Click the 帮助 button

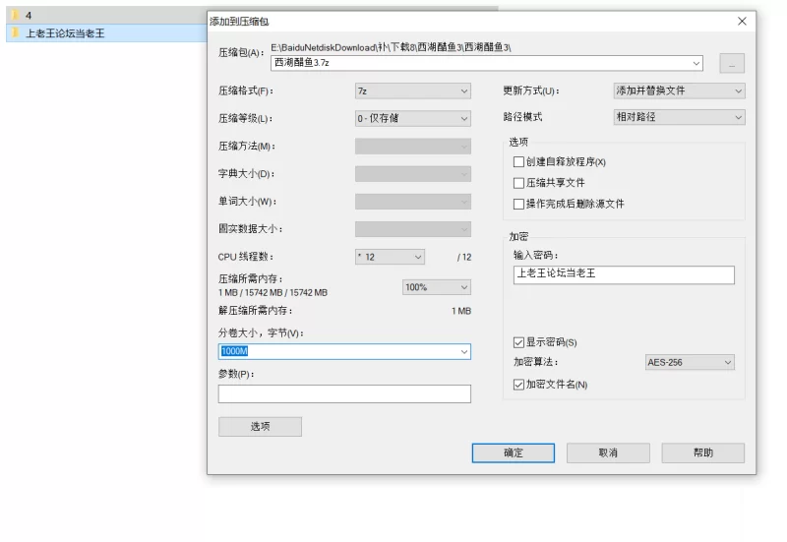pyautogui.click(x=702, y=452)
